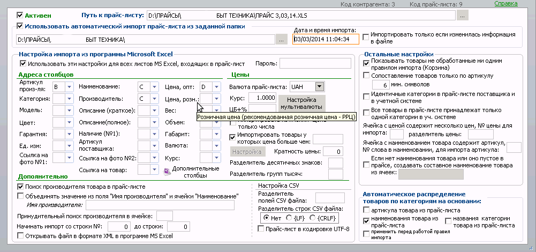The image size is (536, 252).
Task: Click the auto import folder path field
Action: 146,39
